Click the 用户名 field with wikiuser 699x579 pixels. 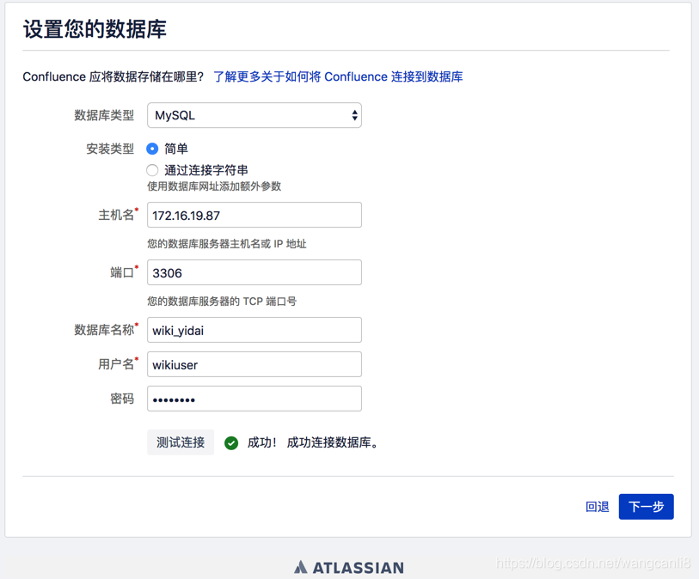[254, 364]
